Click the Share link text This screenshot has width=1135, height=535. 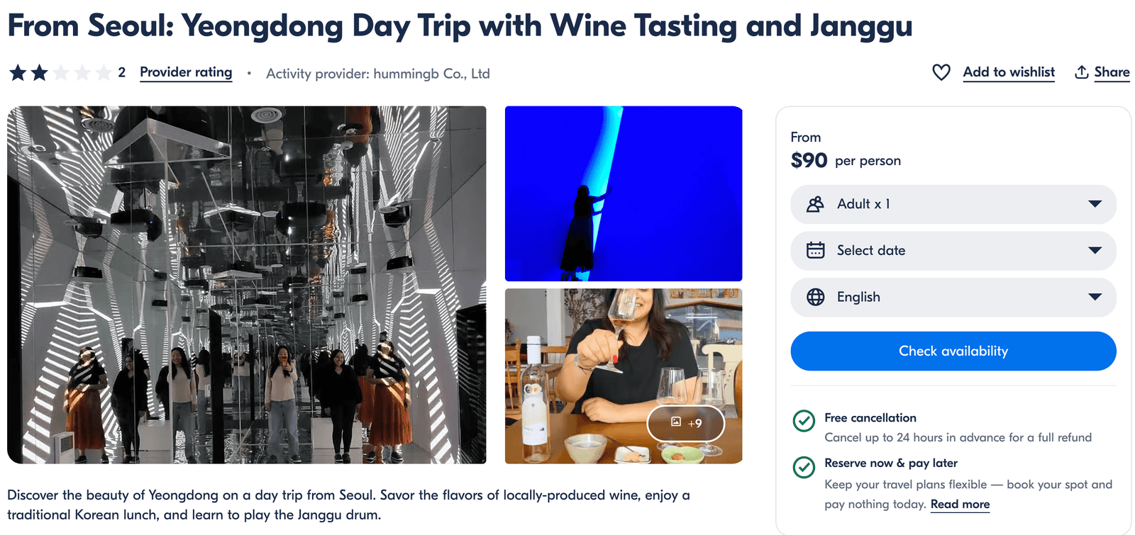pos(1112,72)
